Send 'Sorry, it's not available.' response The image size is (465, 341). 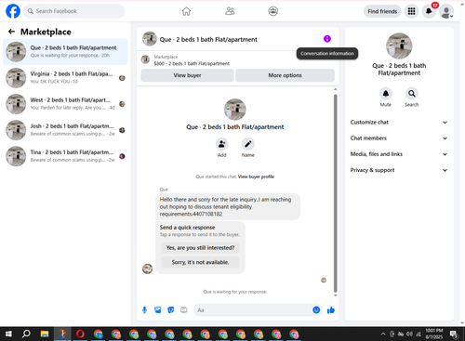point(200,262)
